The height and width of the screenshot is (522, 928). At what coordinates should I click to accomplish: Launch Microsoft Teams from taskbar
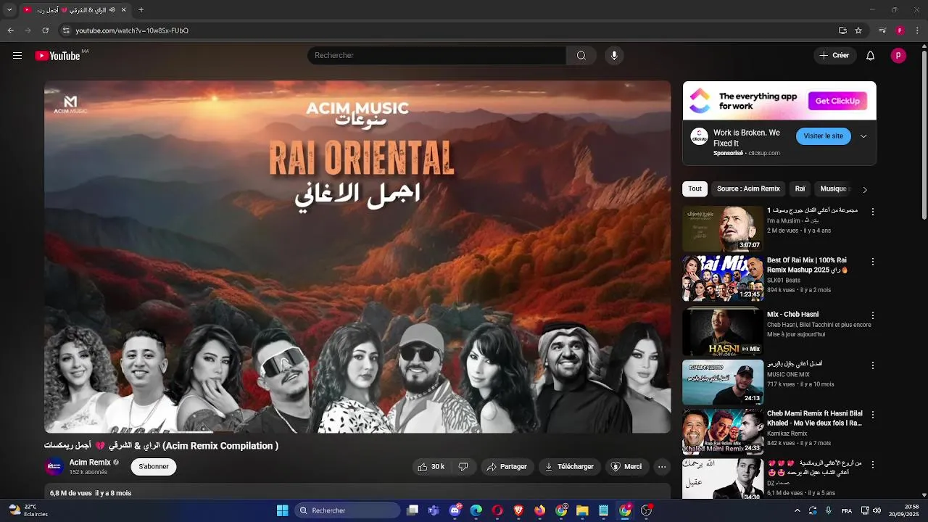434,510
